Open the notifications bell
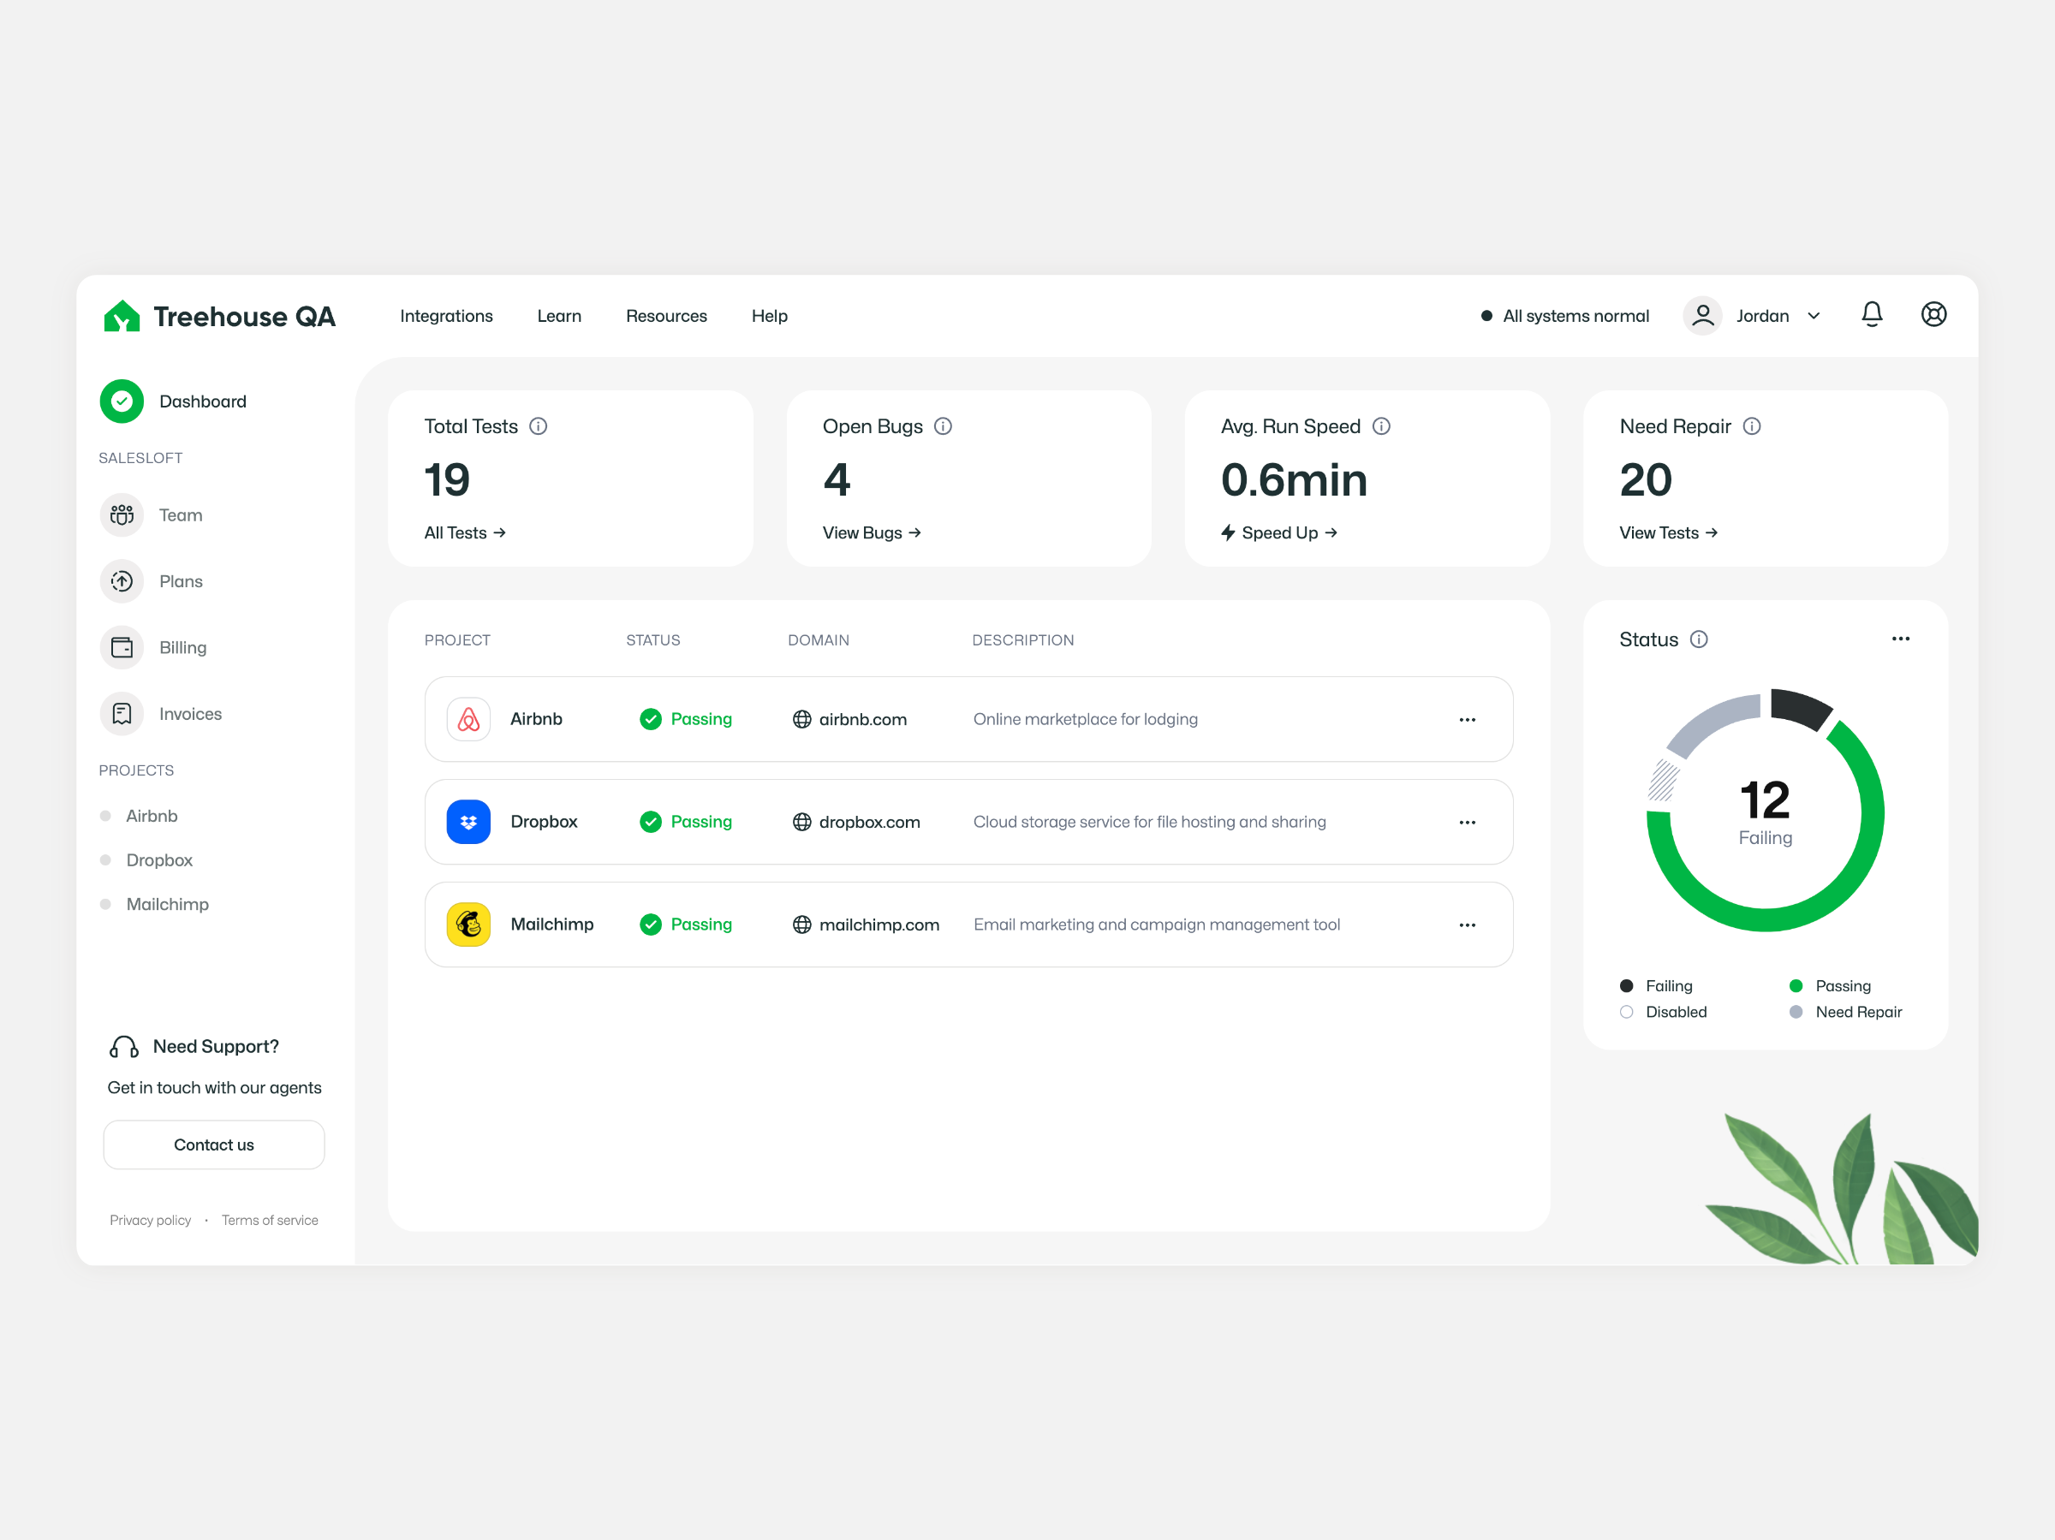This screenshot has width=2055, height=1540. 1871,315
